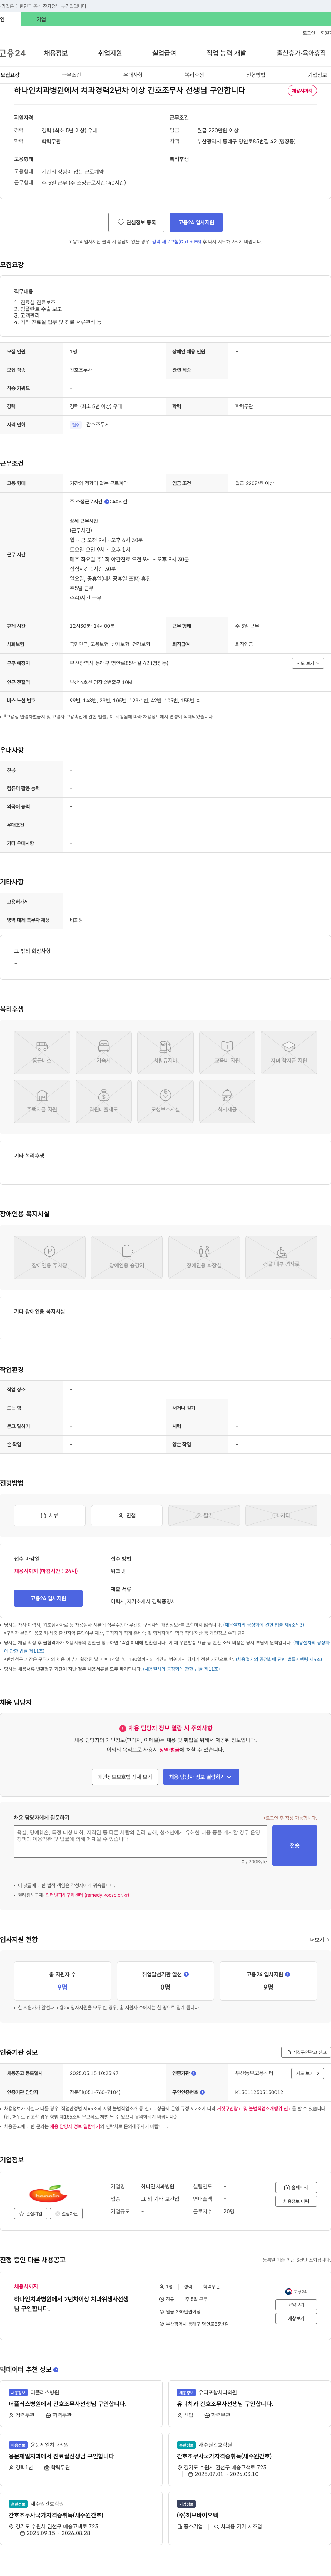Click the 관심기업 star button
The image size is (331, 2576).
[x=31, y=2214]
